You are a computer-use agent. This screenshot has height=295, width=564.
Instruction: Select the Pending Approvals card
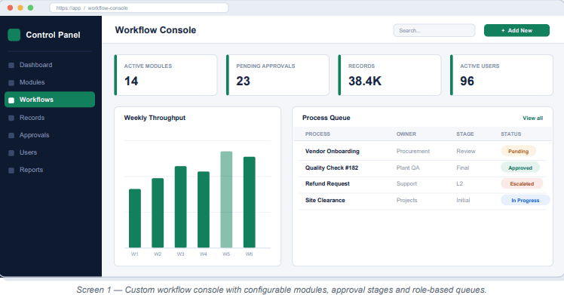point(277,75)
